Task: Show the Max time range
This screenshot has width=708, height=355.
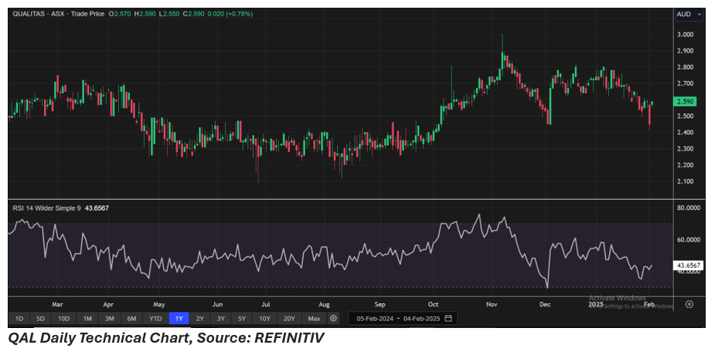Action: [x=313, y=318]
